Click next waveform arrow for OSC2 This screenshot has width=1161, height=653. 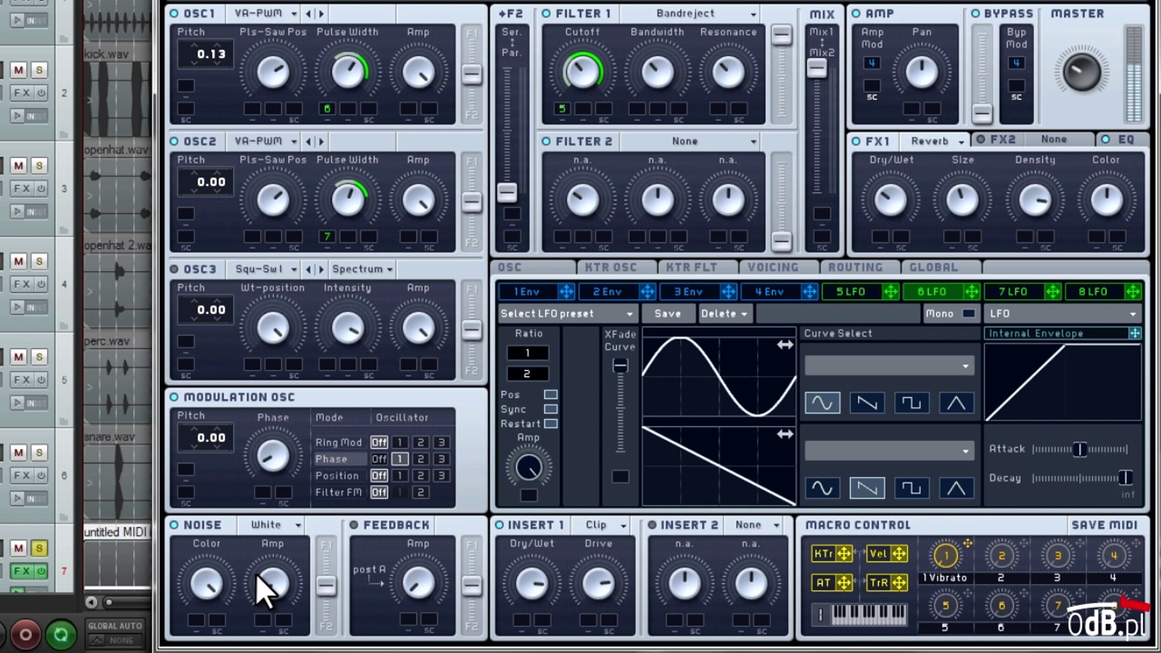[x=321, y=141]
